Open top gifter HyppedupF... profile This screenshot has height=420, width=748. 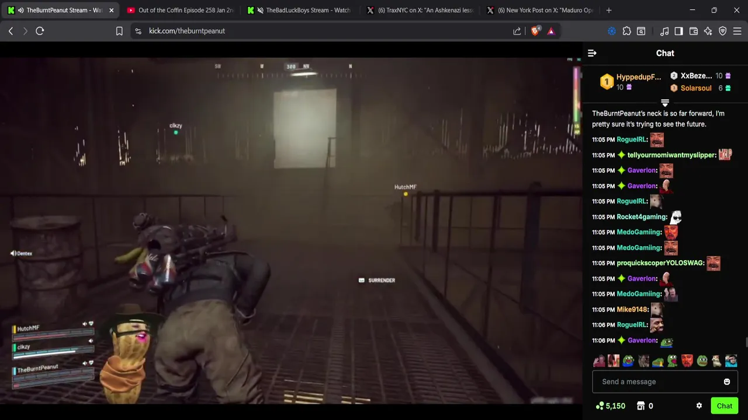(x=639, y=77)
